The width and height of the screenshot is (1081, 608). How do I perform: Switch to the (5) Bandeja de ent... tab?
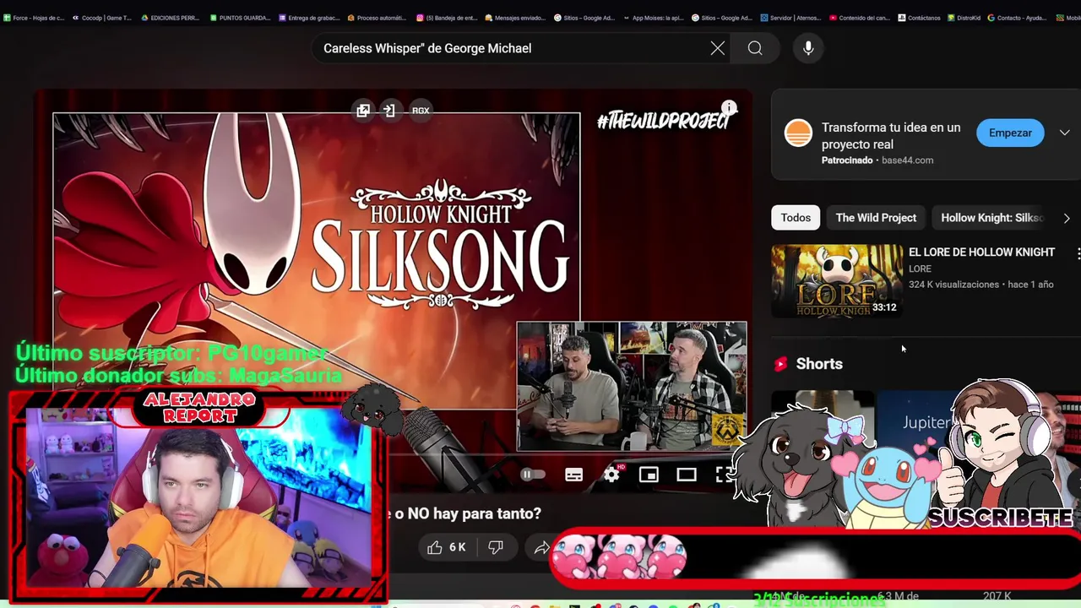click(447, 17)
